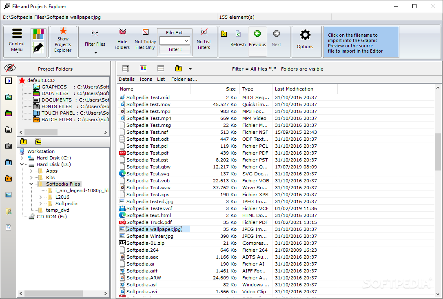Click yellow folder-up icon above Workstation tree
The width and height of the screenshot is (443, 299).
38,142
